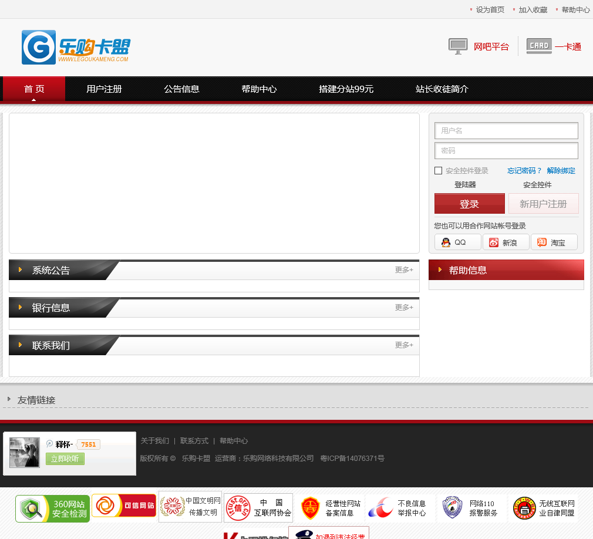This screenshot has width=593, height=539.
Task: Log in with the 淘宝 button
Action: pyautogui.click(x=554, y=242)
